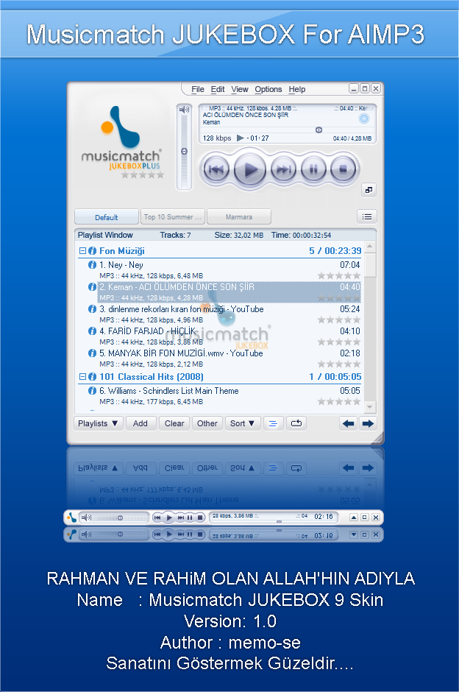This screenshot has height=692, width=459.
Task: Click info icon for 5. MANYAK BİR FON MUZİGİ
Action: 92,353
